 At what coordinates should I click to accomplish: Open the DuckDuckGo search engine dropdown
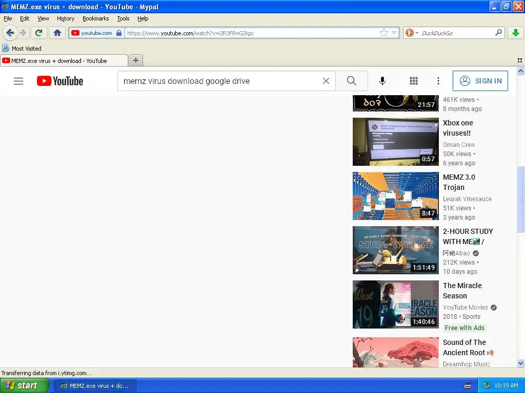[x=412, y=33]
